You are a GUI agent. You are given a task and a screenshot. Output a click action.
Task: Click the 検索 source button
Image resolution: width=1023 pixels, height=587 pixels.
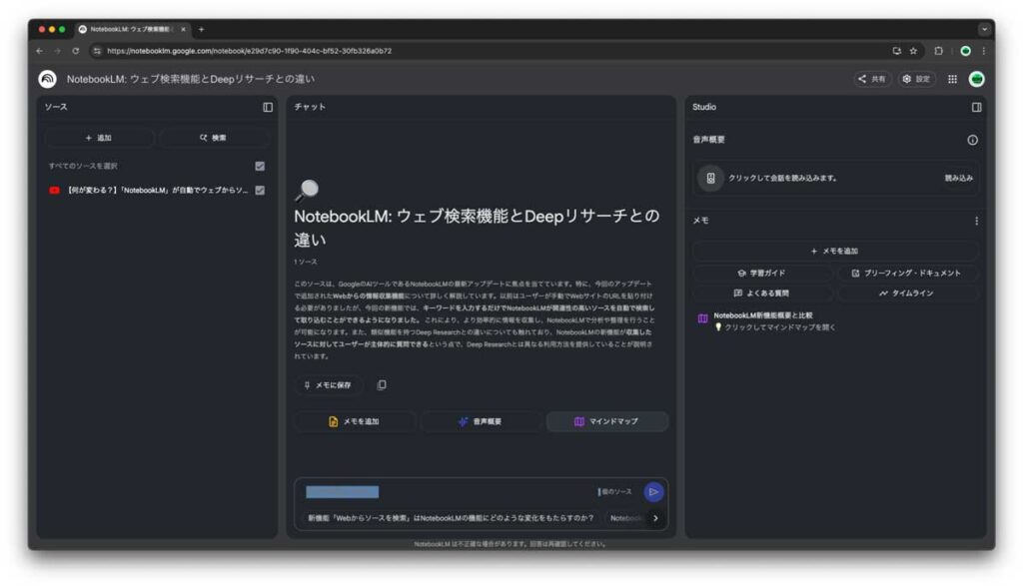pos(214,138)
